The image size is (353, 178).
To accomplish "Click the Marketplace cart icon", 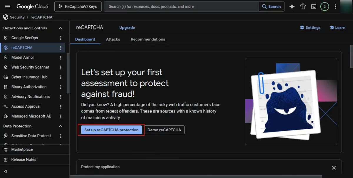I will pos(6,150).
